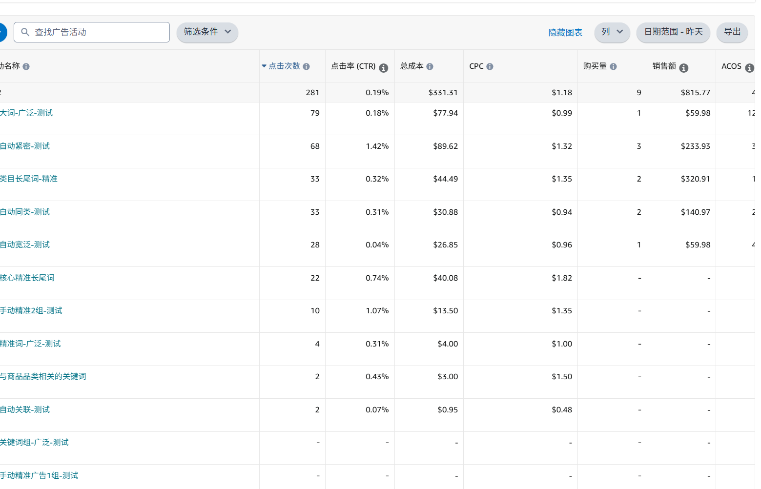Image resolution: width=761 pixels, height=489 pixels.
Task: Click info icon beside 销售额 header
Action: point(683,68)
